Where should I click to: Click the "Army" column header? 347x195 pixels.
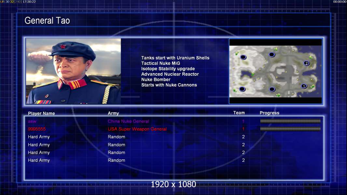[113, 113]
